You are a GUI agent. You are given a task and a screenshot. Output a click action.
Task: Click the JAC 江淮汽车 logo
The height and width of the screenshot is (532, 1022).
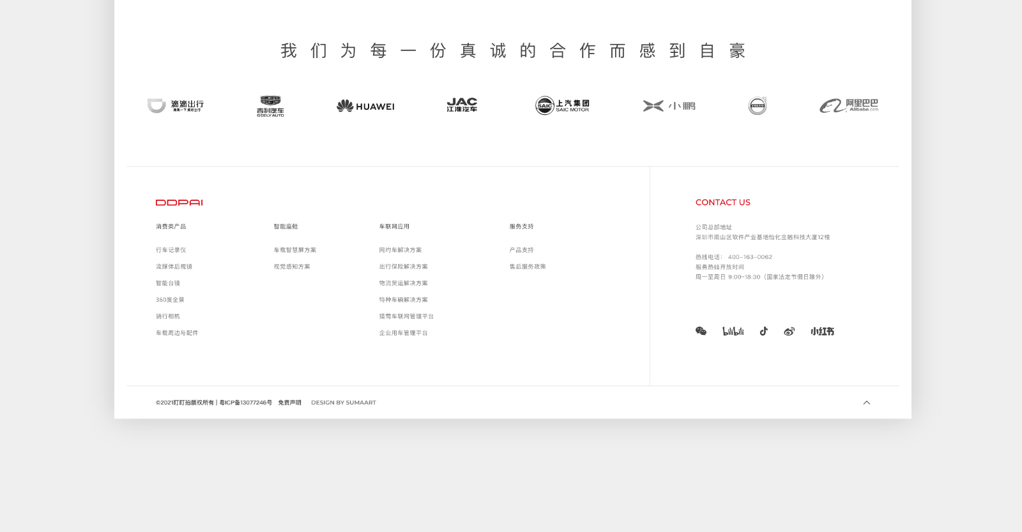pos(462,105)
